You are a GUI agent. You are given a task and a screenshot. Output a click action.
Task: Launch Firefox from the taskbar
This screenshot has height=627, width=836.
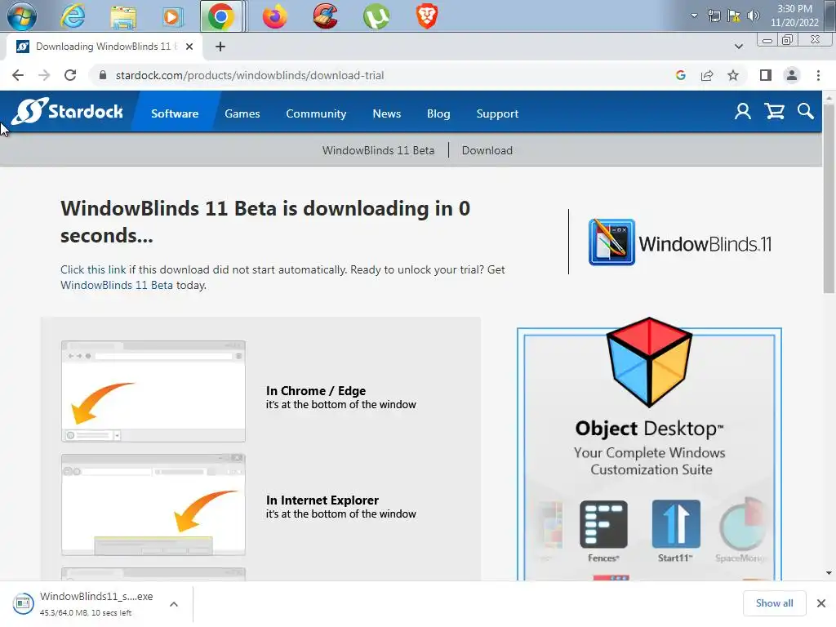274,16
